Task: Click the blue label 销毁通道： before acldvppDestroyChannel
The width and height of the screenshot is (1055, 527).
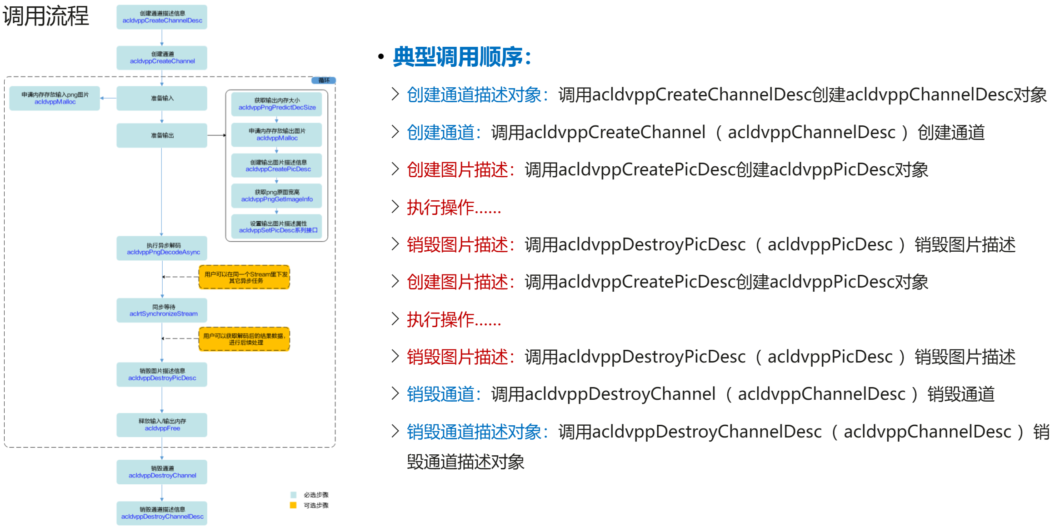Action: pyautogui.click(x=444, y=394)
